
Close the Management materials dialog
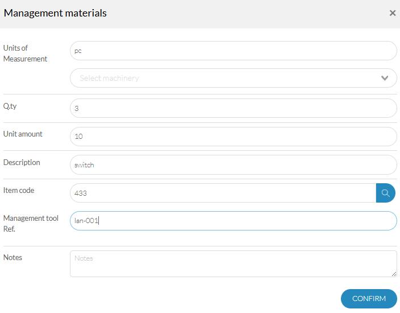(x=393, y=13)
